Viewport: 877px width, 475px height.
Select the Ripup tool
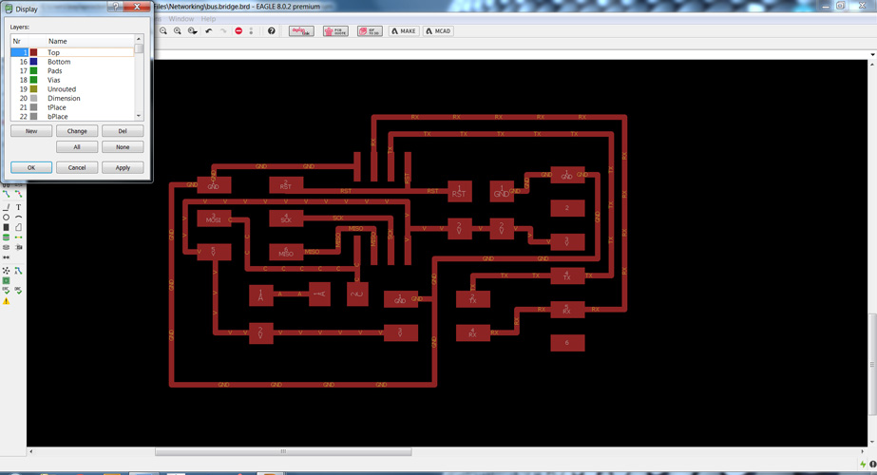coord(18,194)
